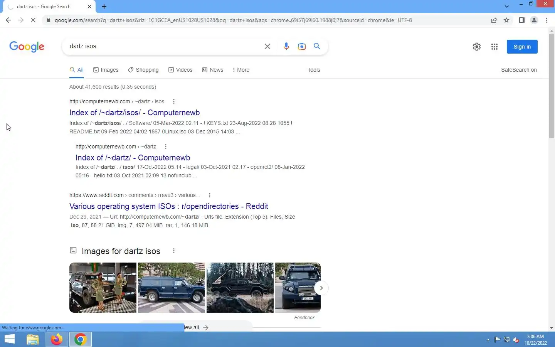Open blue SUV street thumbnail
The image size is (555, 347).
172,288
